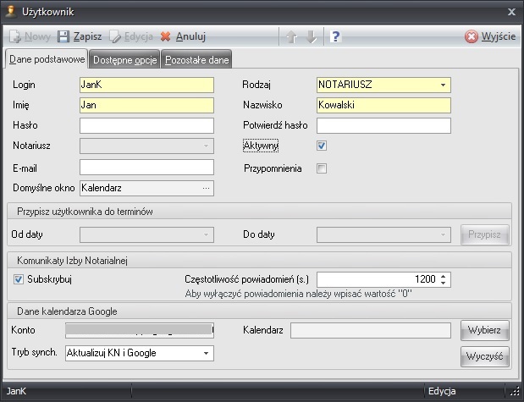This screenshot has width=524, height=402.
Task: Switch to the Dostępne opcje tab
Action: (125, 60)
